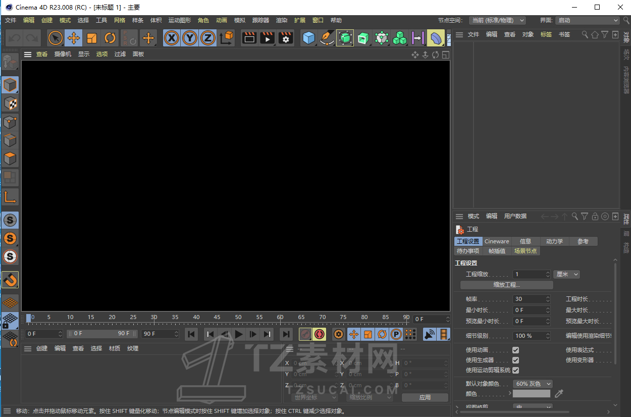Click the purple symmetry field icon
The image size is (631, 417).
pos(418,38)
